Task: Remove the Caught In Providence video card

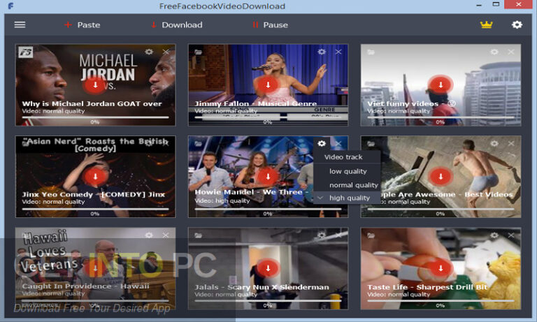Action: coord(166,235)
